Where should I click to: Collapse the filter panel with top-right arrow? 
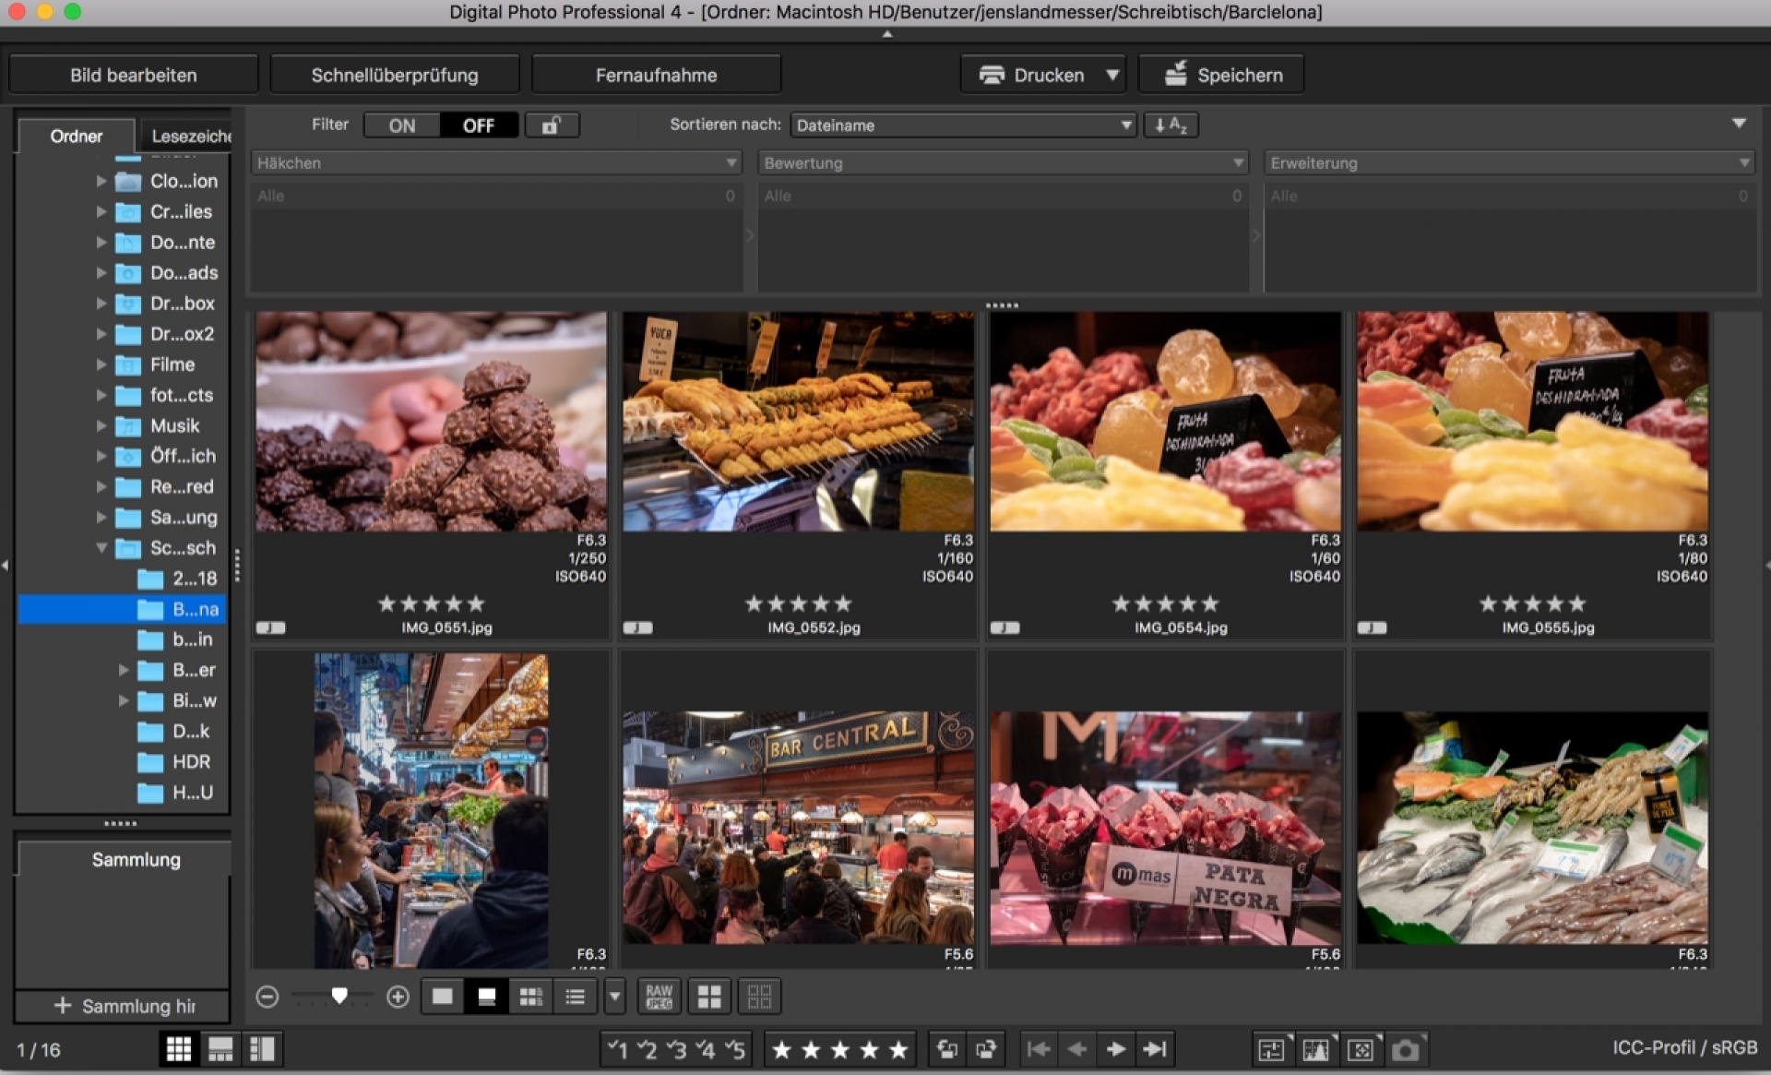click(x=1739, y=123)
